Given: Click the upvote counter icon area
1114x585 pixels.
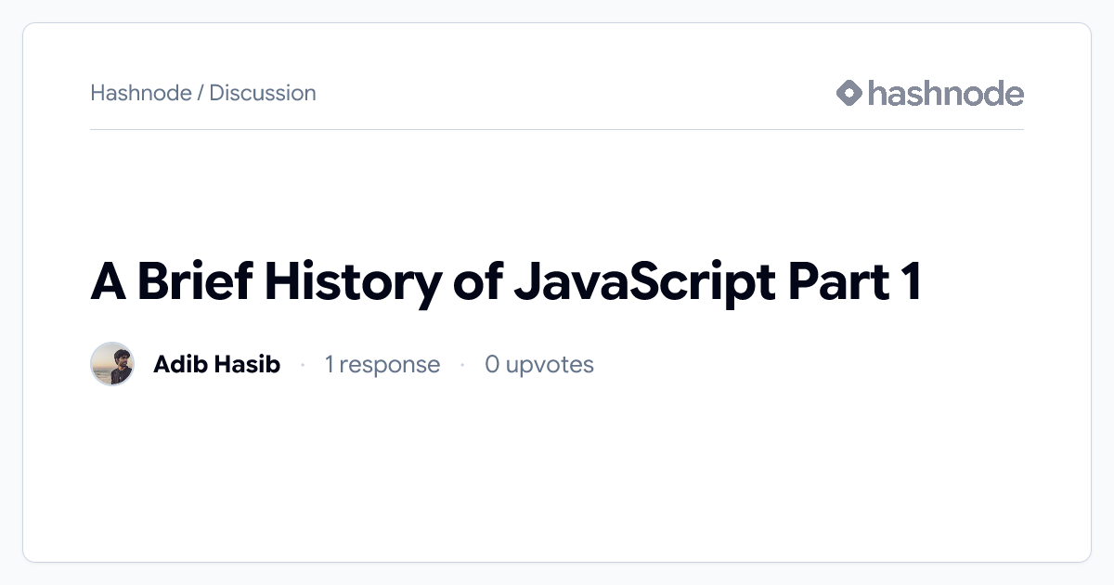Looking at the screenshot, I should pos(540,364).
